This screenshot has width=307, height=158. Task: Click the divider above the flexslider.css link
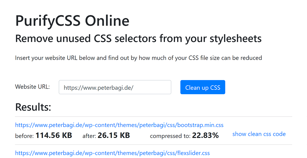tap(153, 145)
